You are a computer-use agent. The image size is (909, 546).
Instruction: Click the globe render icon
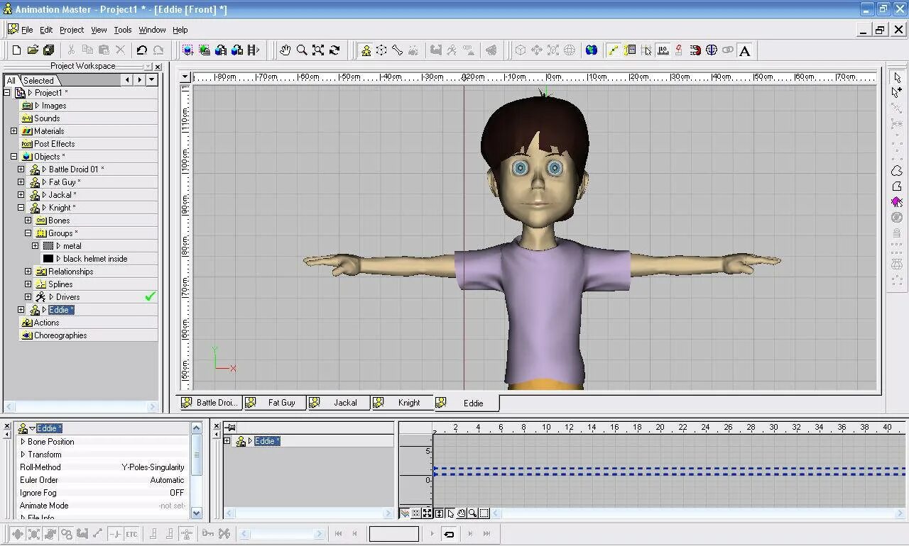click(591, 50)
